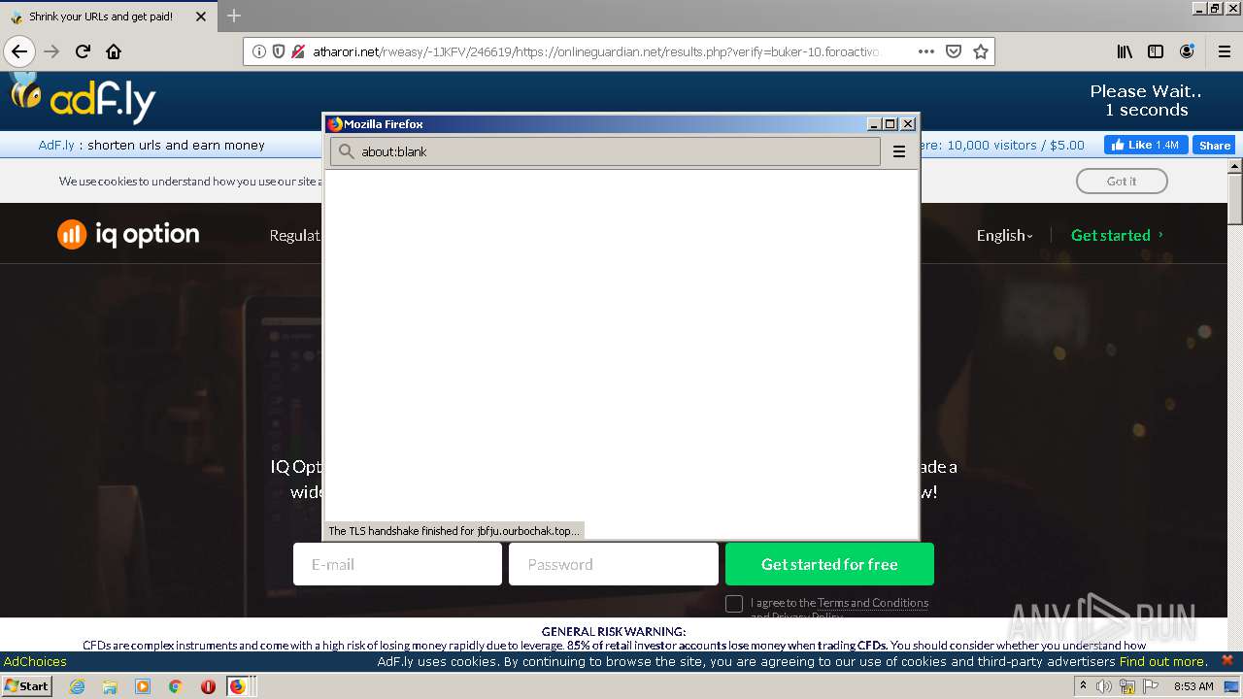
Task: Dismiss cookie notice with Got it
Action: 1122,181
